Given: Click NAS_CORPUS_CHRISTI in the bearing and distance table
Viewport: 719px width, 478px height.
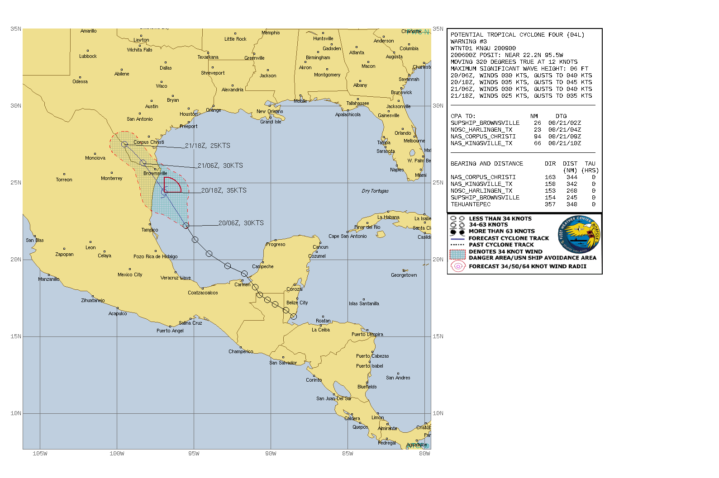Looking at the screenshot, I should click(x=483, y=177).
